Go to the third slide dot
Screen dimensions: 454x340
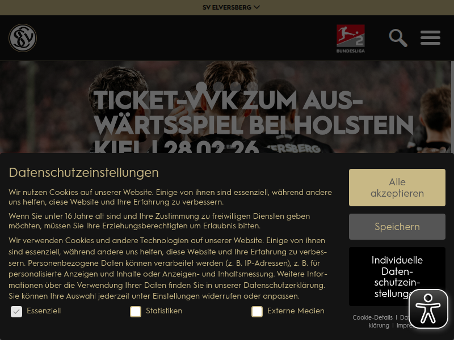point(236,87)
